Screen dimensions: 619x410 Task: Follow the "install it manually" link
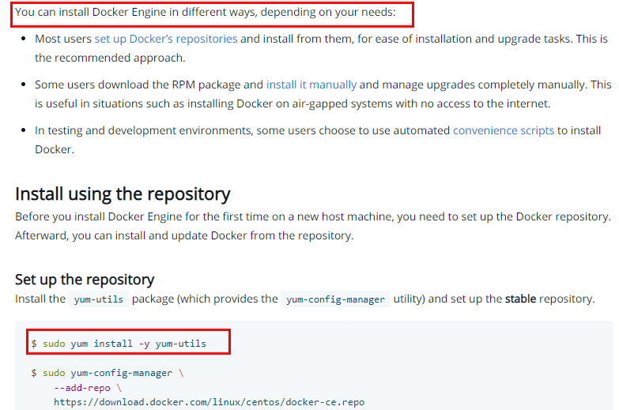311,85
